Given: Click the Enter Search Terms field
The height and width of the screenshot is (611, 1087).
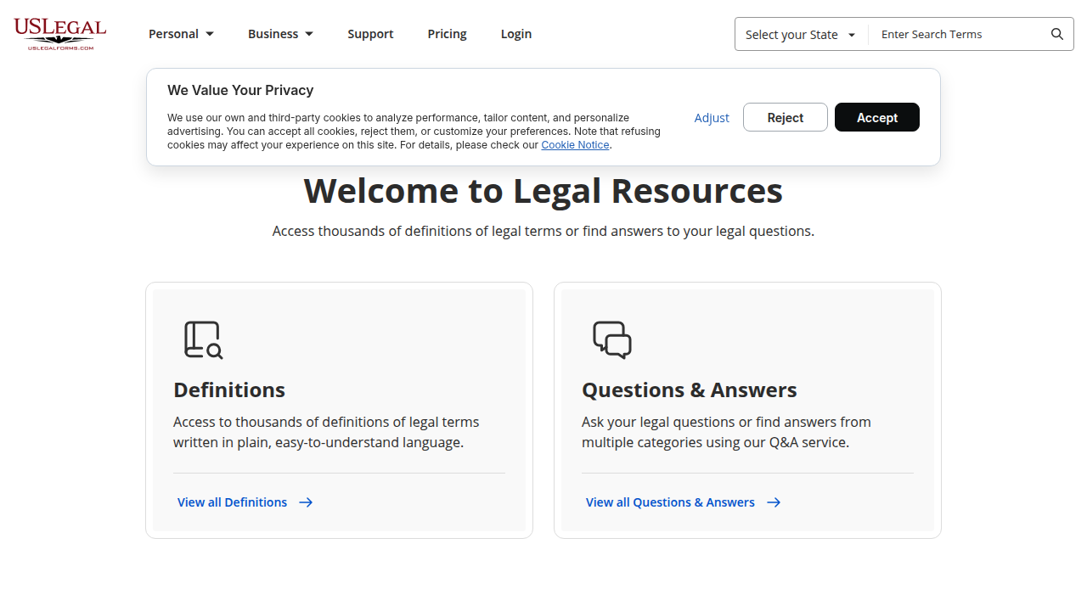Looking at the screenshot, I should click(x=960, y=35).
